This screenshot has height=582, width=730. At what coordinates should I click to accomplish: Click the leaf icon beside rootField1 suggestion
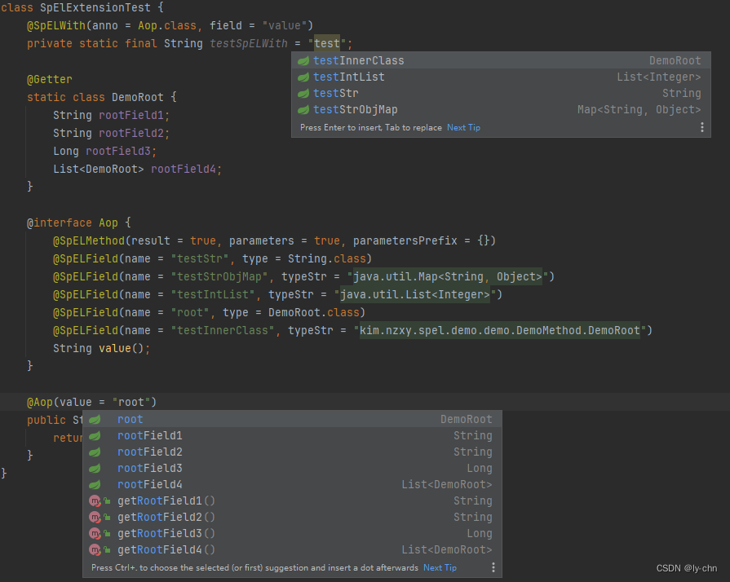click(95, 435)
